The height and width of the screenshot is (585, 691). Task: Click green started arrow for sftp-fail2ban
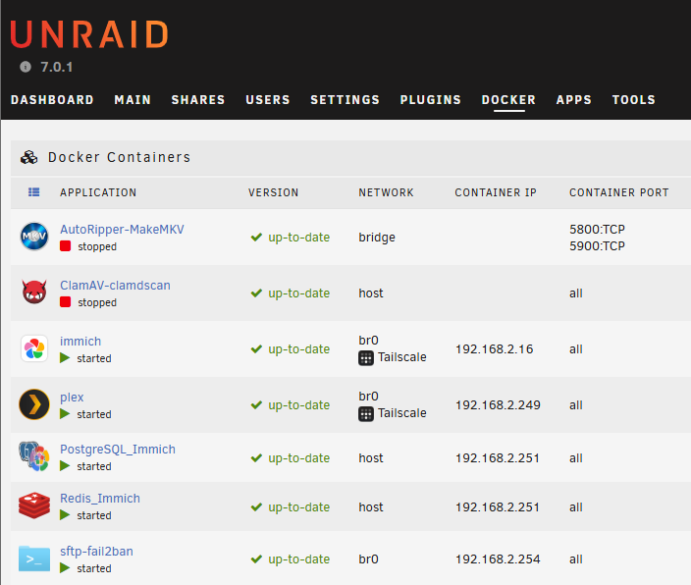click(65, 567)
